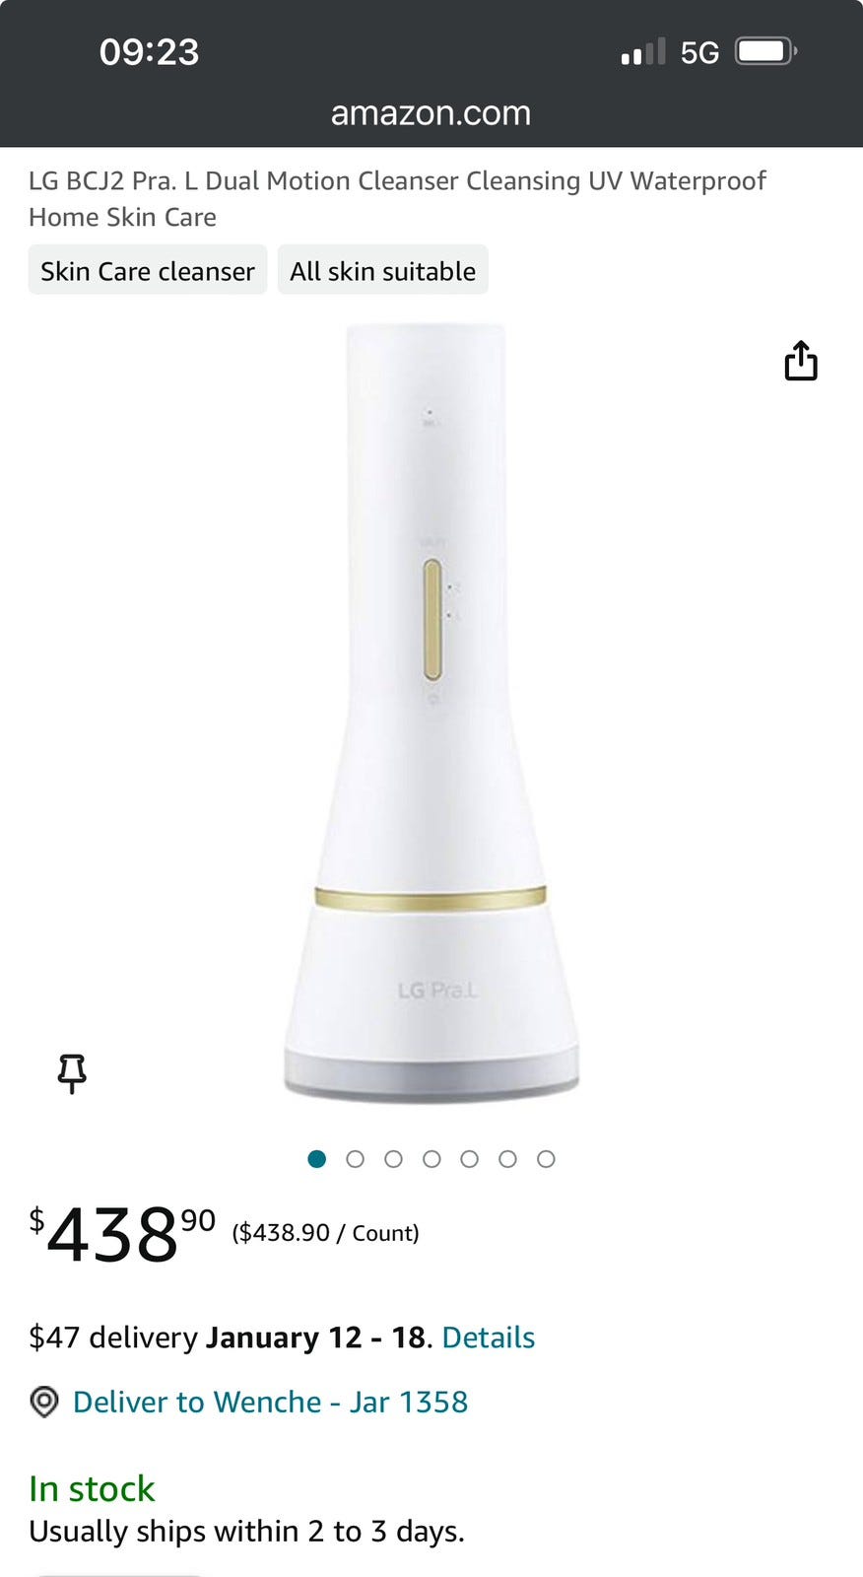Tap the $438.90 price
The width and height of the screenshot is (863, 1577).
(123, 1234)
